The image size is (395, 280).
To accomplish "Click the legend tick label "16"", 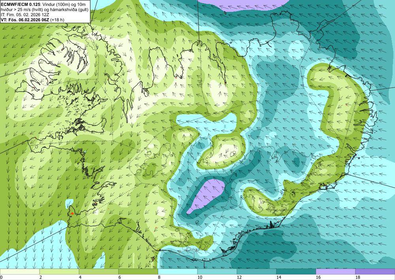I will coord(318,277).
